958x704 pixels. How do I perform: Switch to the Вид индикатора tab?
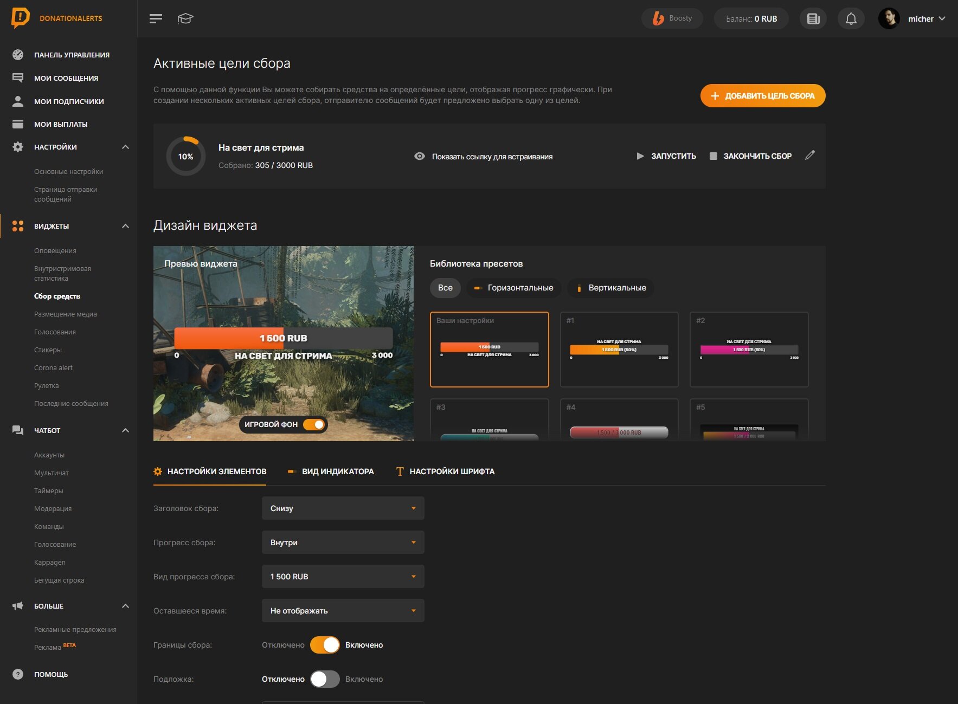coord(330,472)
